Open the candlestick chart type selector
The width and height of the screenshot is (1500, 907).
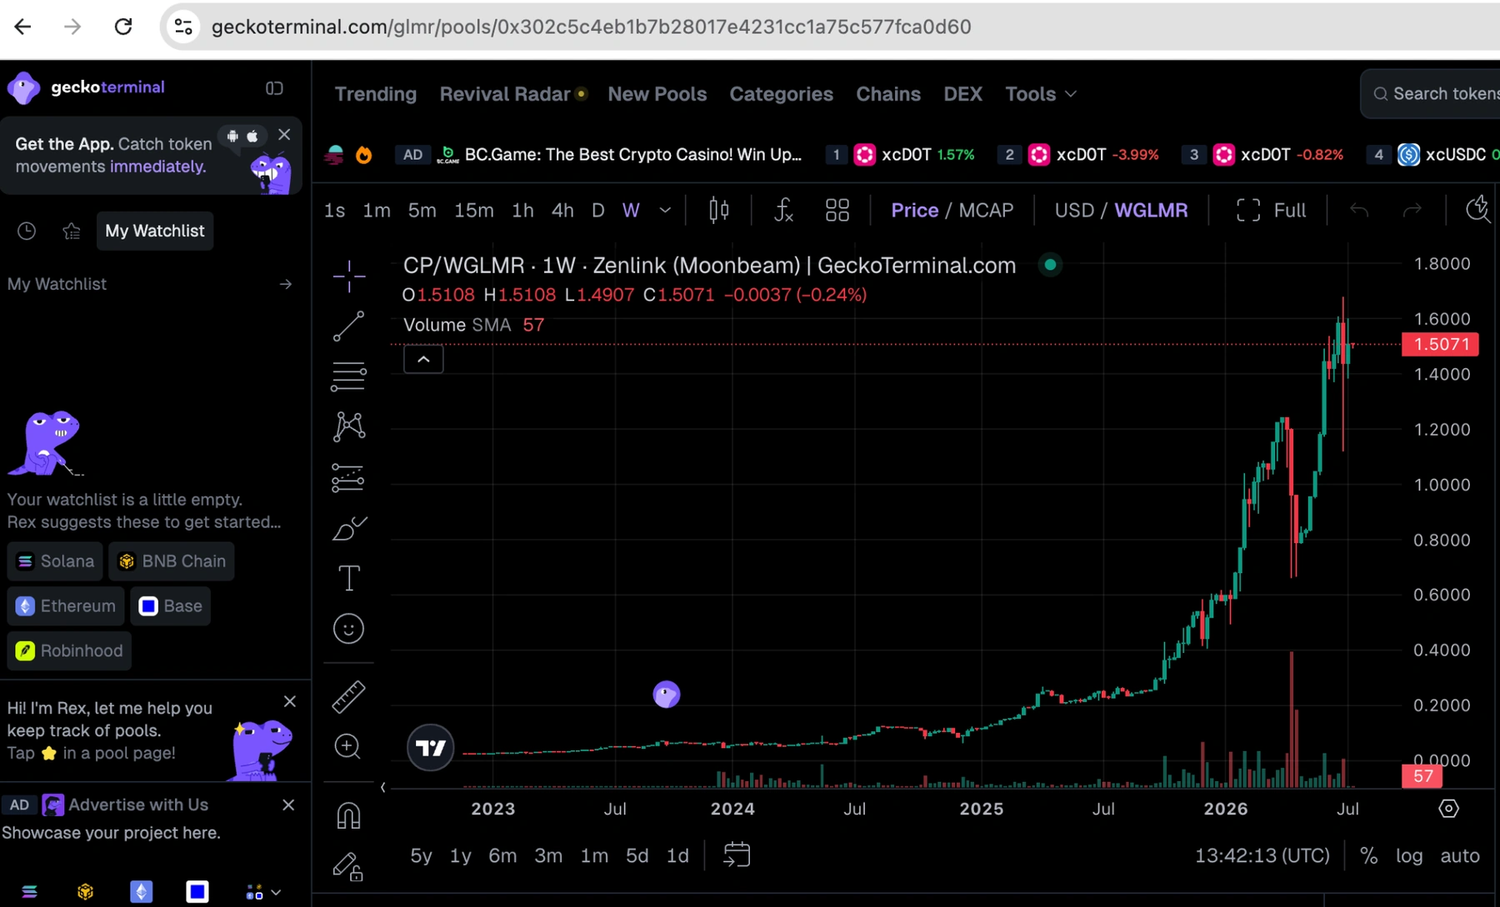[718, 211]
